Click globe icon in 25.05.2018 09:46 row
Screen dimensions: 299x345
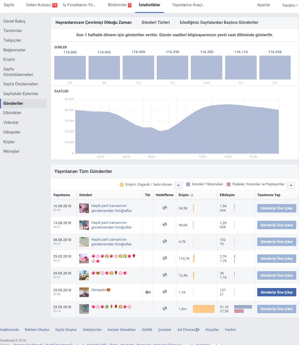tap(165, 292)
